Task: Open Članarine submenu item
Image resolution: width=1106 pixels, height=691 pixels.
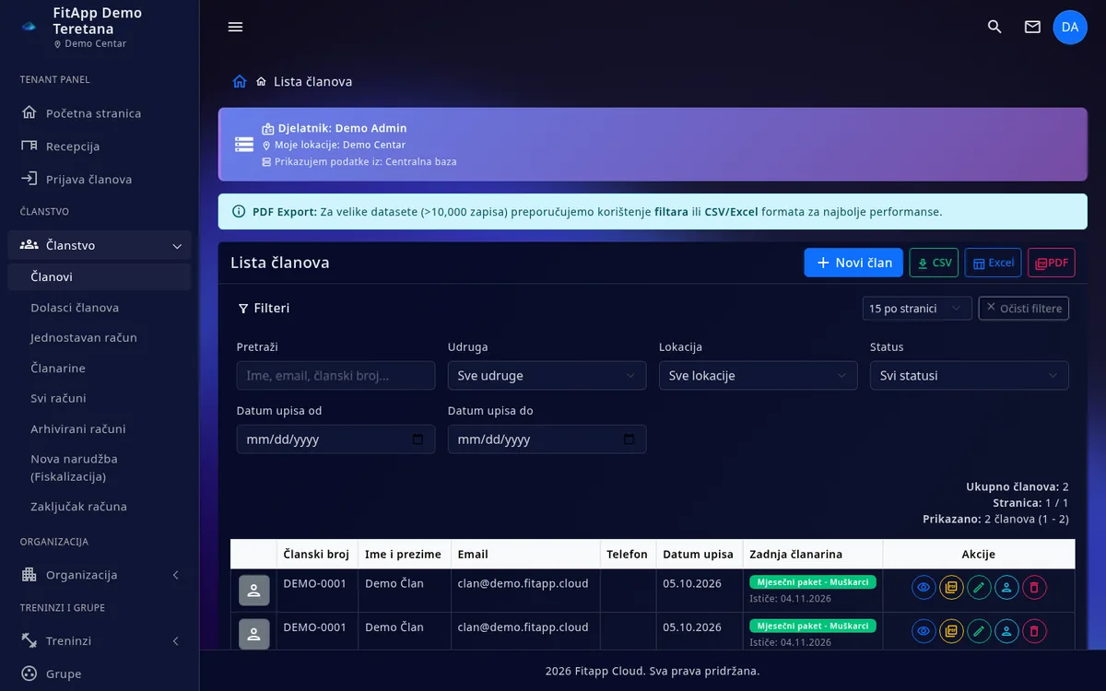Action: click(100, 369)
